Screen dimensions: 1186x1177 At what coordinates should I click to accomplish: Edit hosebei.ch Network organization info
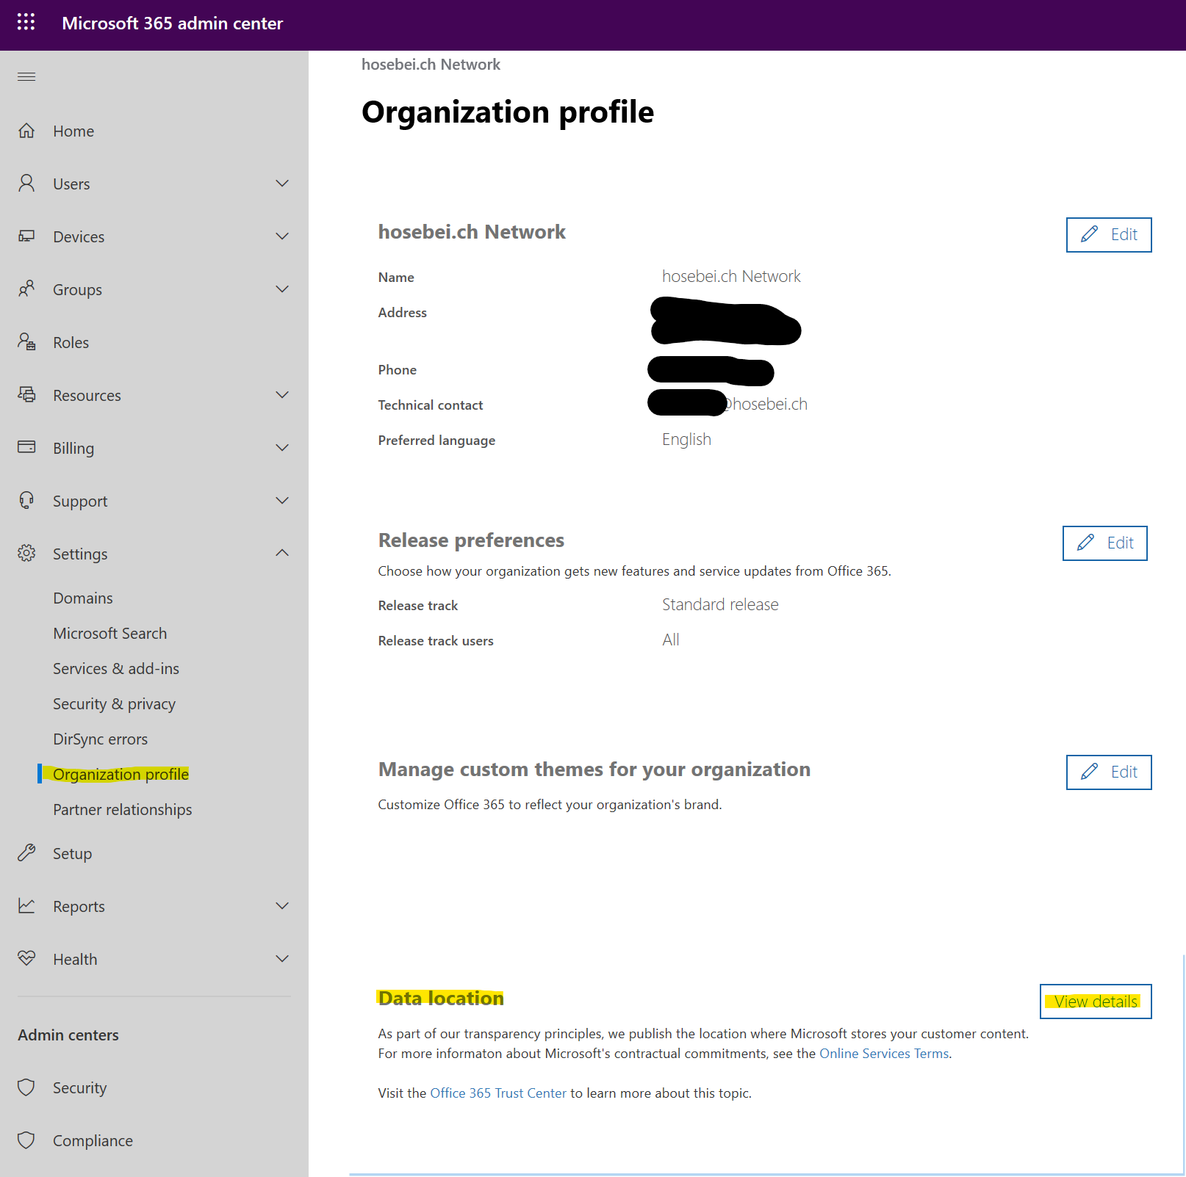pyautogui.click(x=1109, y=235)
